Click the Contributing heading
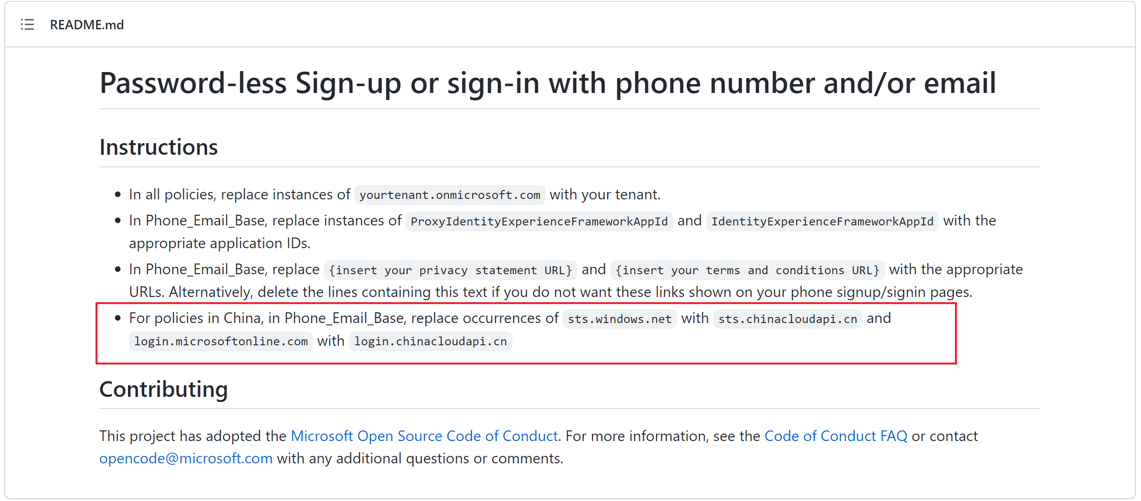The width and height of the screenshot is (1141, 501). (x=163, y=389)
